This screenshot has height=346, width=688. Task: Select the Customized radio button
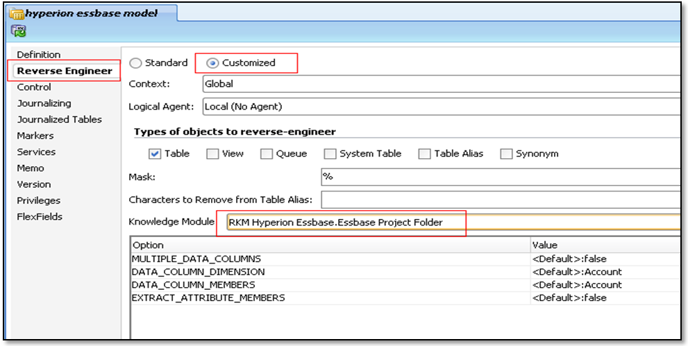point(212,63)
